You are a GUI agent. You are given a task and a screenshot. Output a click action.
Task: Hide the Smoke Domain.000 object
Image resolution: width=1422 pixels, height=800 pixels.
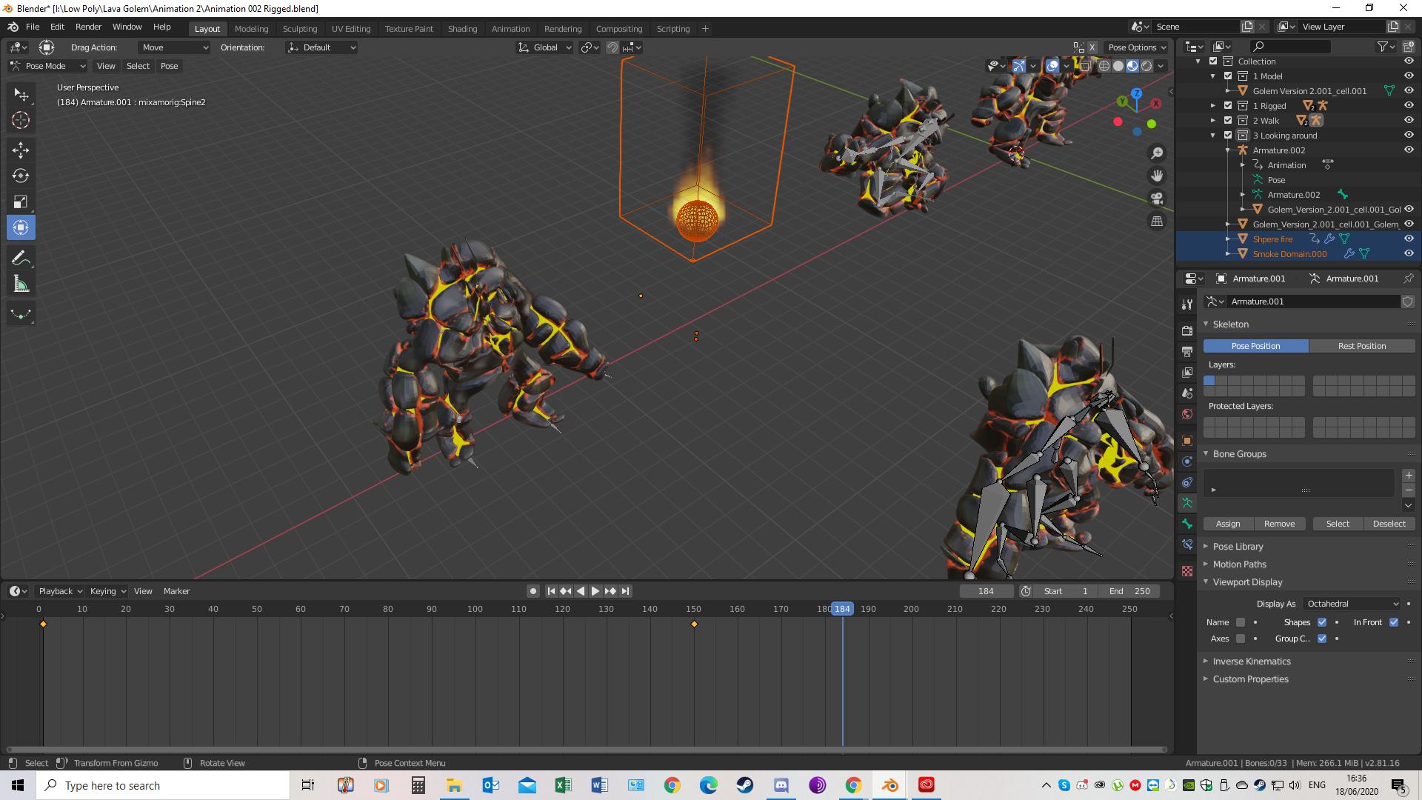1409,254
